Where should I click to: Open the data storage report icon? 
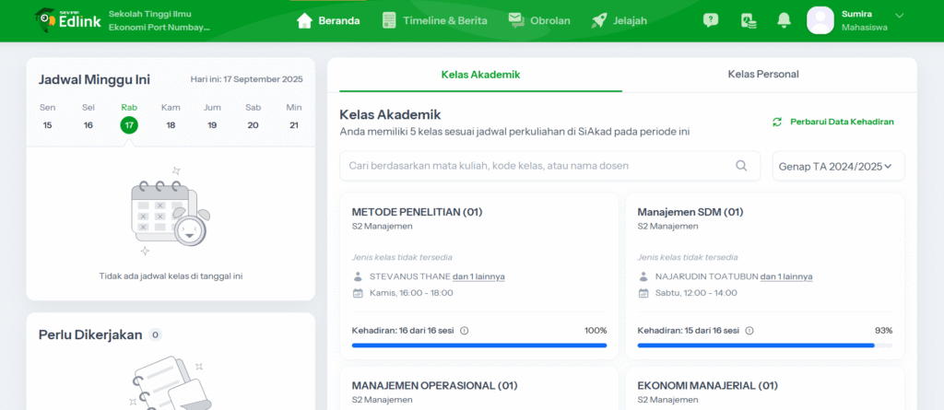[x=748, y=20]
